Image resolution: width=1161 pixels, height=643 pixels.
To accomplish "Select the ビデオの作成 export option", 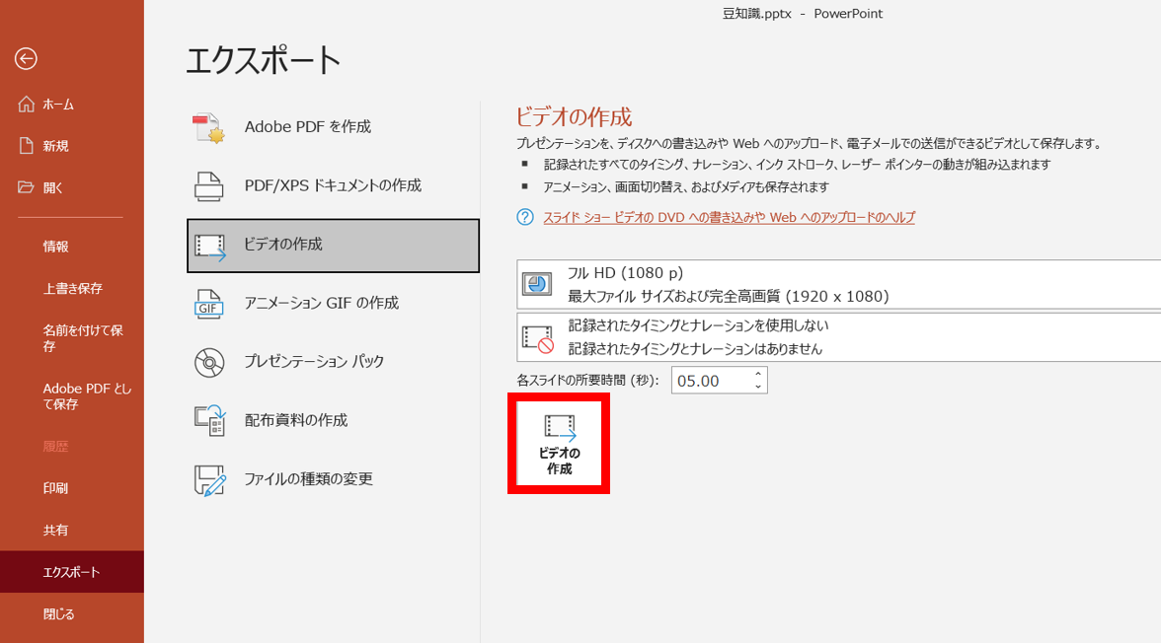I will 334,245.
